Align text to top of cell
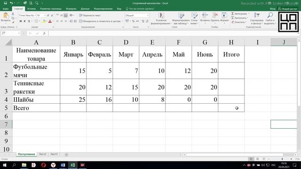 57,15
